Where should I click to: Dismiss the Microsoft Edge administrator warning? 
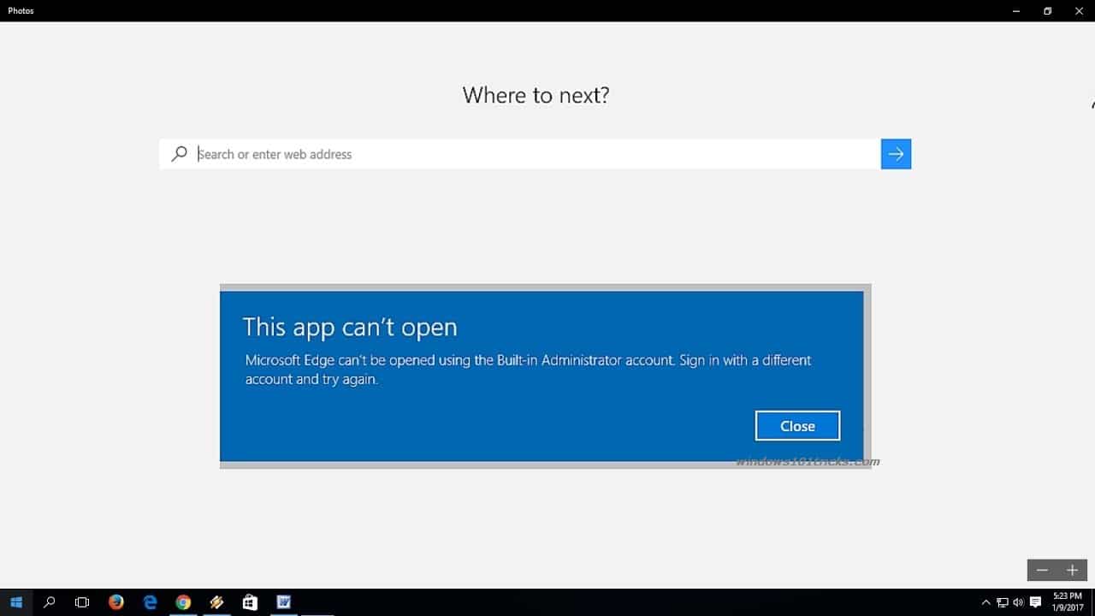(x=796, y=425)
